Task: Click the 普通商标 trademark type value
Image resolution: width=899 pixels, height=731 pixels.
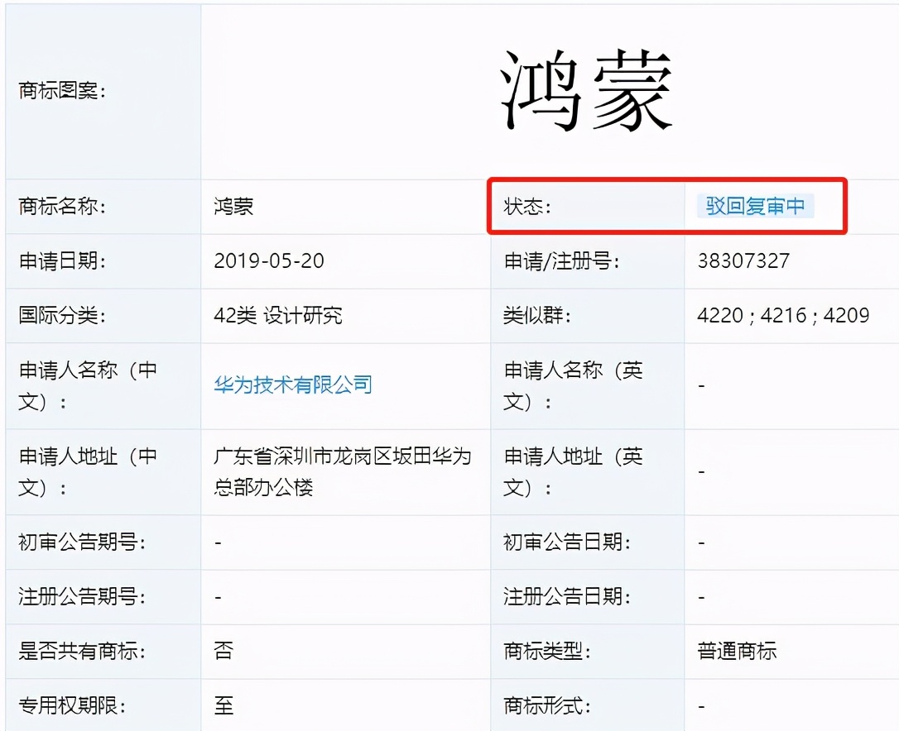Action: 733,651
